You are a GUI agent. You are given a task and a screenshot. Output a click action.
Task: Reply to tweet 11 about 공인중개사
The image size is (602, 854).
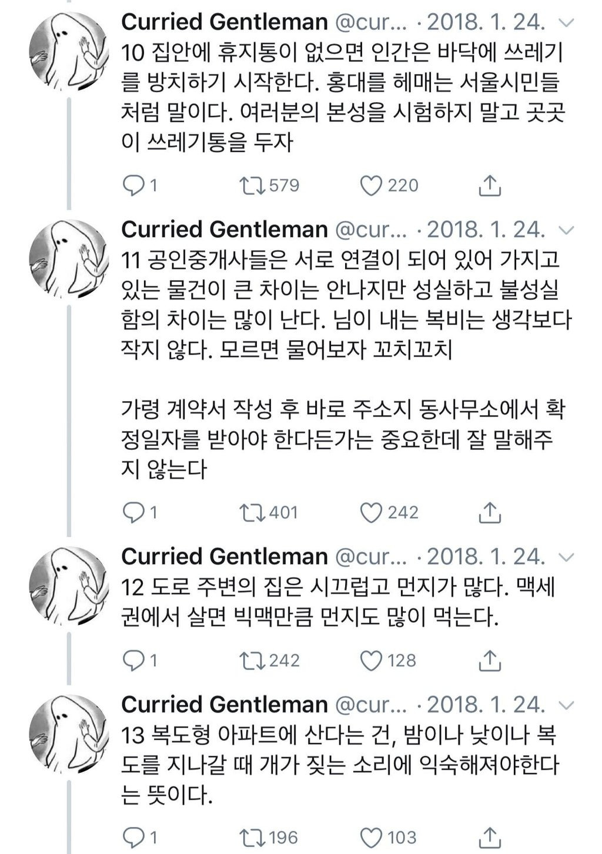(133, 512)
